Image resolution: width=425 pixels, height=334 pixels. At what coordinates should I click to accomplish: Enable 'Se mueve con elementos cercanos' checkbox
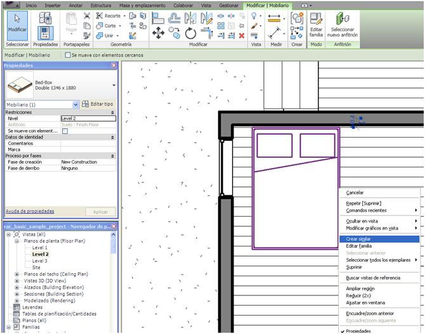[x=68, y=55]
